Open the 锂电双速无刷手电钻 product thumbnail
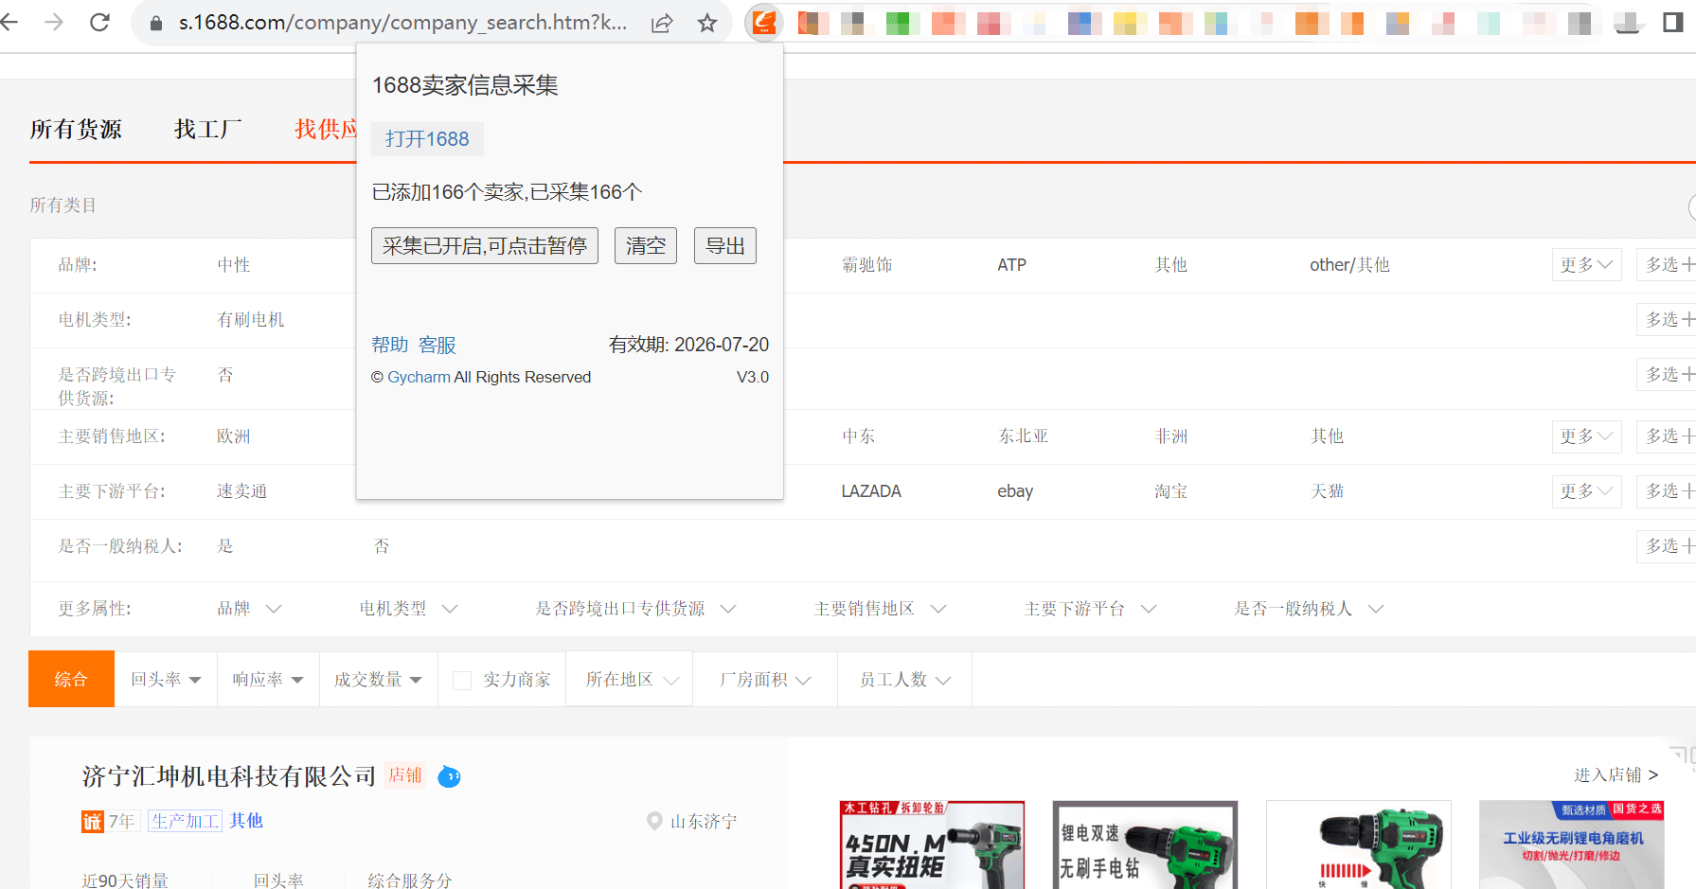 click(1145, 845)
